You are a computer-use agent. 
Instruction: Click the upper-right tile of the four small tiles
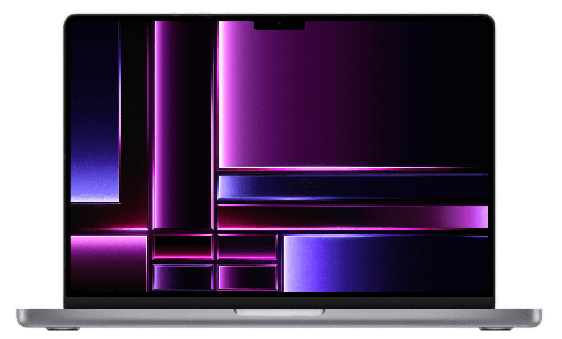pos(247,246)
